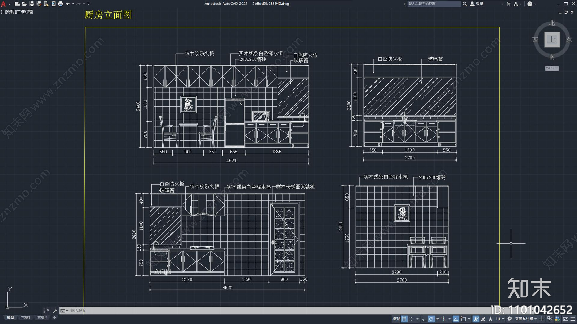
Task: Click the workspace switching gear icon
Action: pos(510,319)
